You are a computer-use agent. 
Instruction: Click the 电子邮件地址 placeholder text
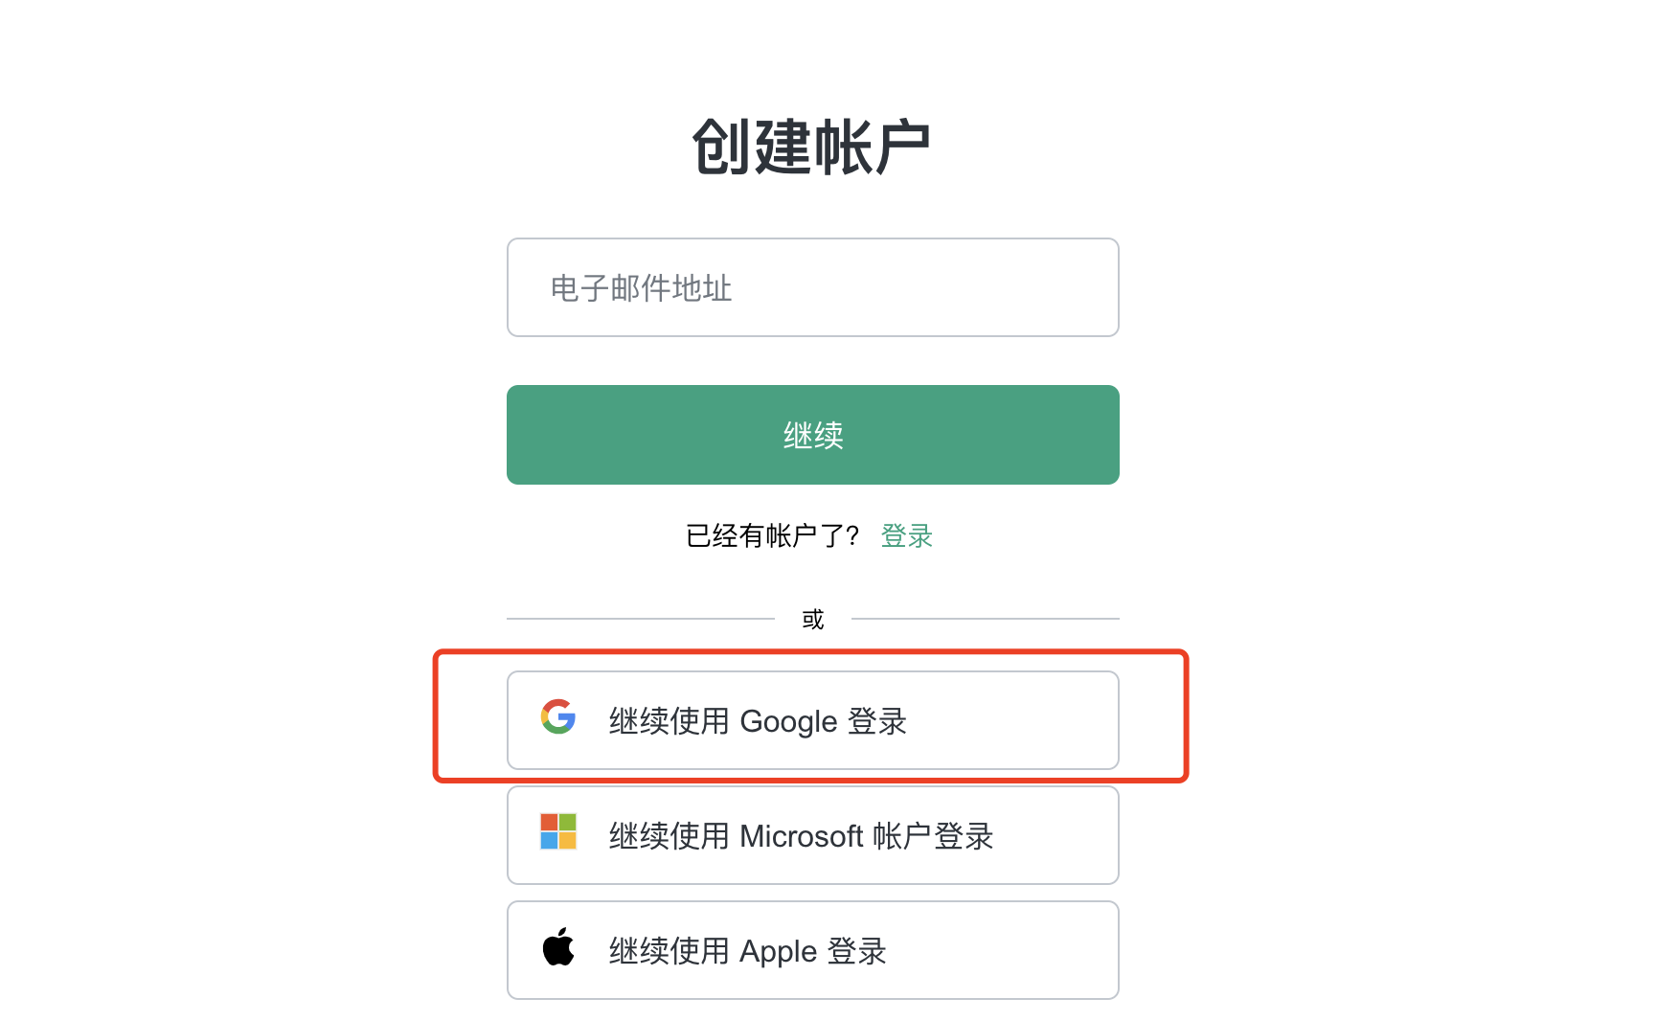tap(641, 288)
